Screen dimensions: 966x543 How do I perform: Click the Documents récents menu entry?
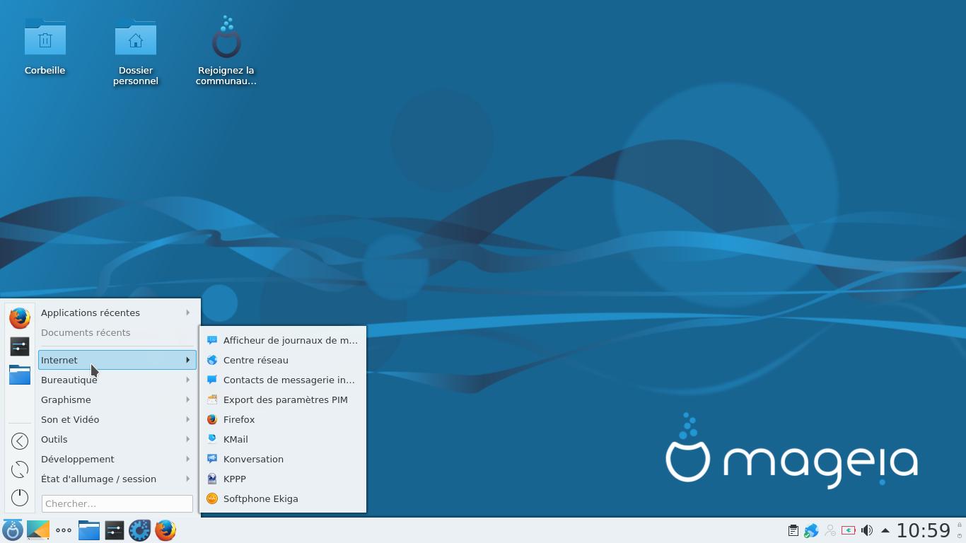point(117,332)
